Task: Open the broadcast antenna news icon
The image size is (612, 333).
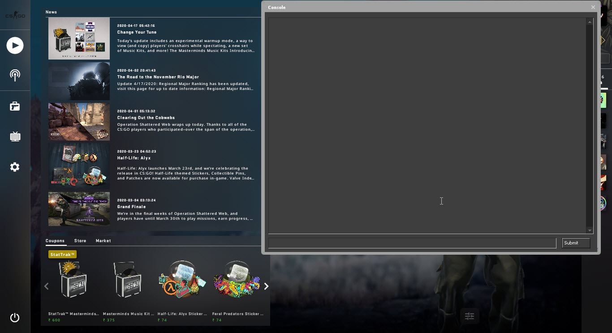Action: (15, 75)
